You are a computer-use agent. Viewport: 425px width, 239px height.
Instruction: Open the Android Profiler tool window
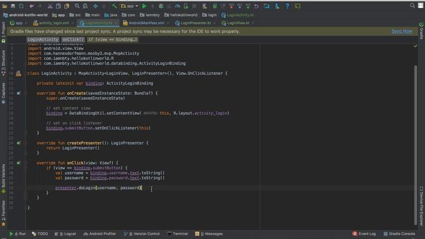coord(100,234)
